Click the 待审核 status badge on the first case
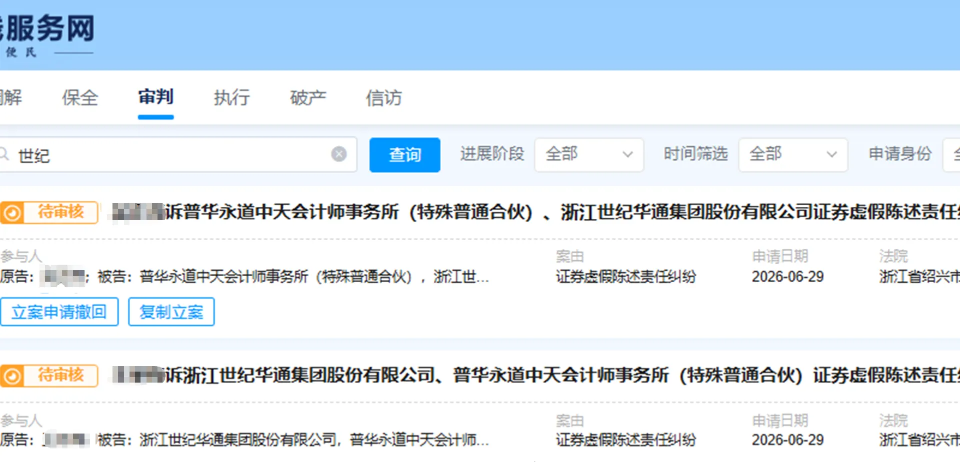960x462 pixels. coord(49,212)
